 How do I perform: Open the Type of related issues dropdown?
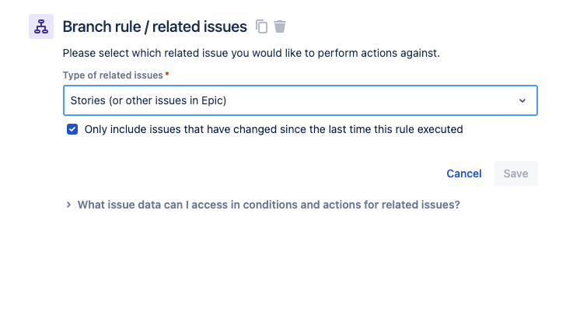click(300, 100)
